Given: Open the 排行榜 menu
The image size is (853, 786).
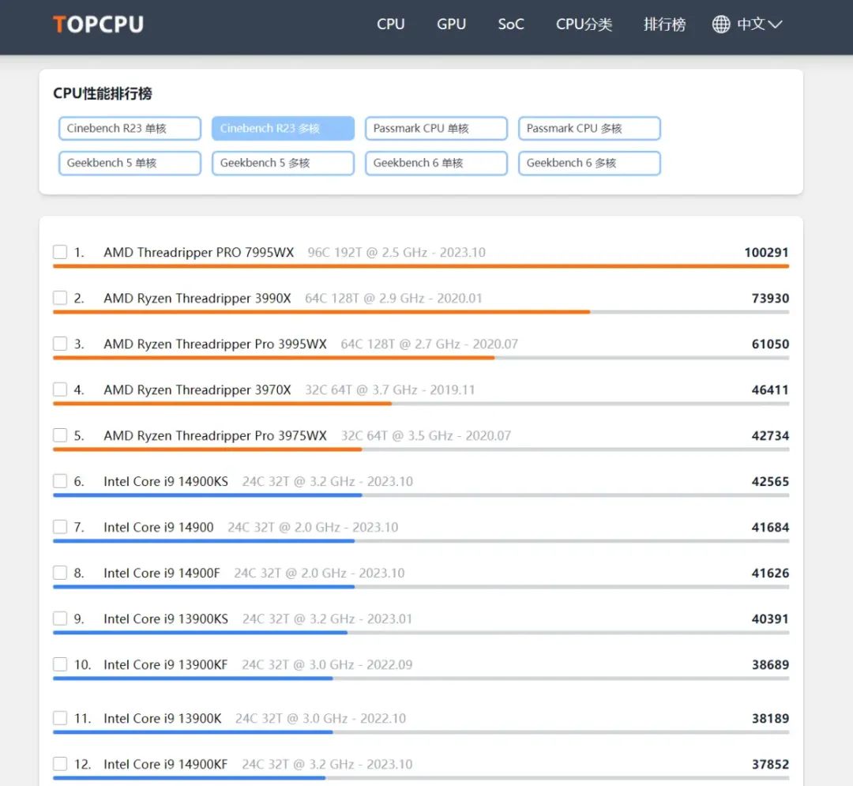Looking at the screenshot, I should point(664,24).
